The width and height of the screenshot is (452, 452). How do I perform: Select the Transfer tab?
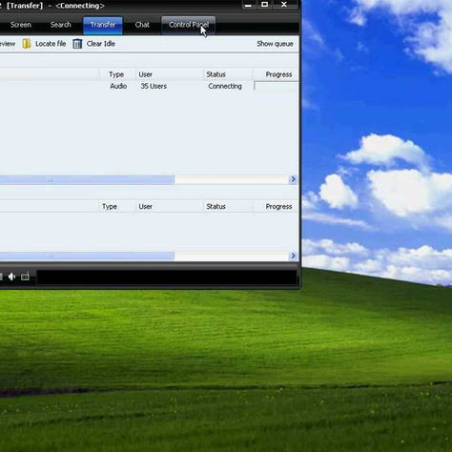point(103,25)
